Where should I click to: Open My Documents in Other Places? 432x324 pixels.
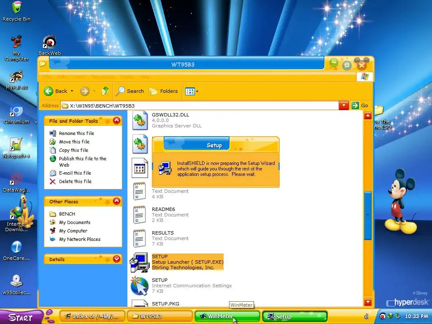click(75, 222)
